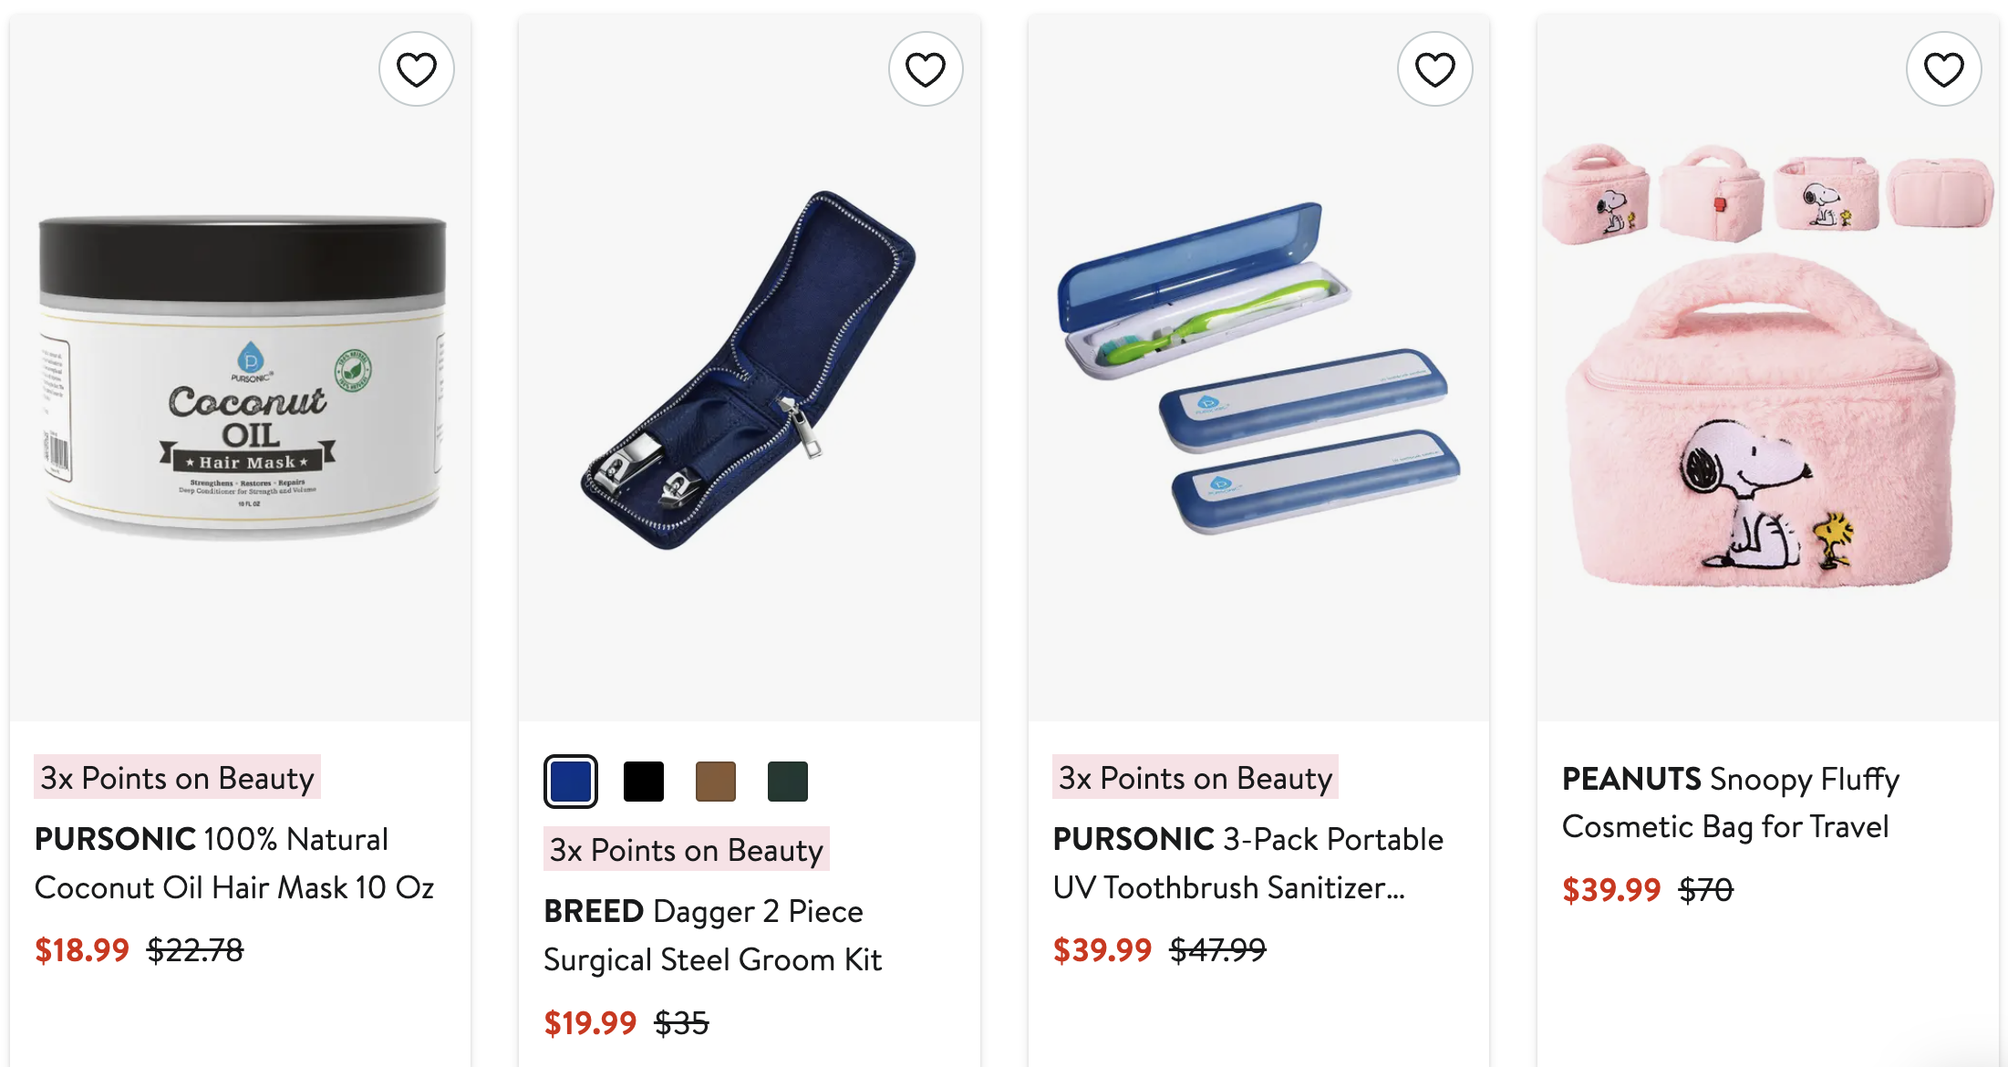Click PURSONIC 3-Pack Portable UV Toothbrush Sanitizer title
This screenshot has height=1067, width=2008.
[x=1247, y=863]
